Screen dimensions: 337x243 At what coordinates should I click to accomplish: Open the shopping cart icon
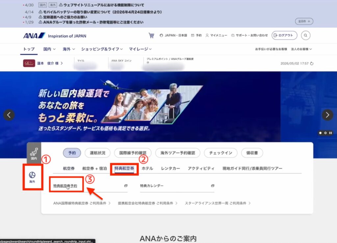tap(151, 36)
